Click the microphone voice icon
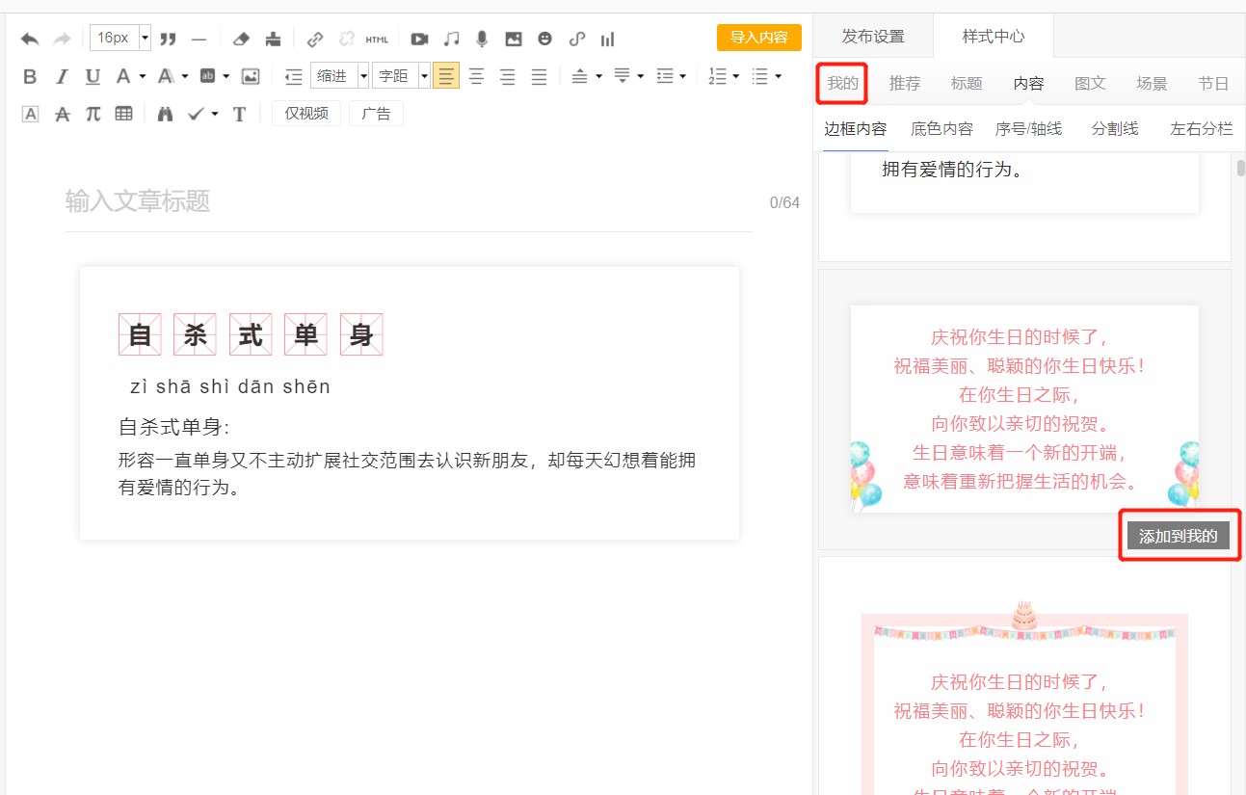The image size is (1246, 795). click(x=482, y=39)
